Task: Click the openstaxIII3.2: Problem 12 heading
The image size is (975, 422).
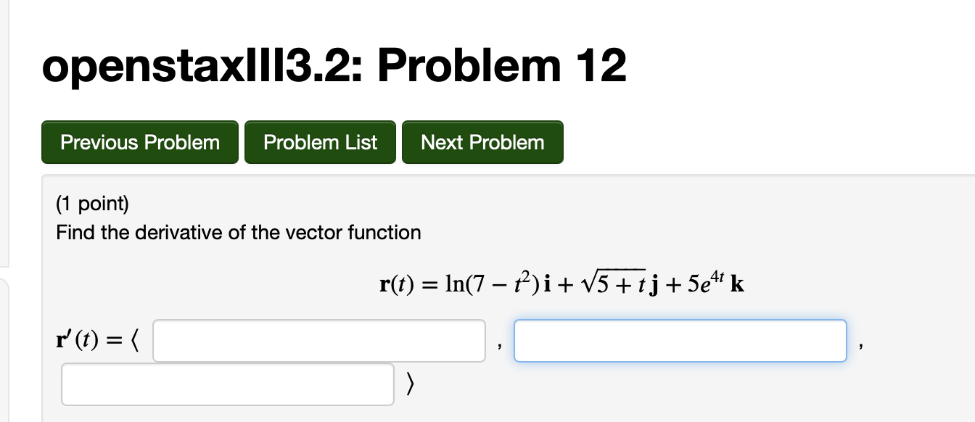Action: click(x=333, y=65)
